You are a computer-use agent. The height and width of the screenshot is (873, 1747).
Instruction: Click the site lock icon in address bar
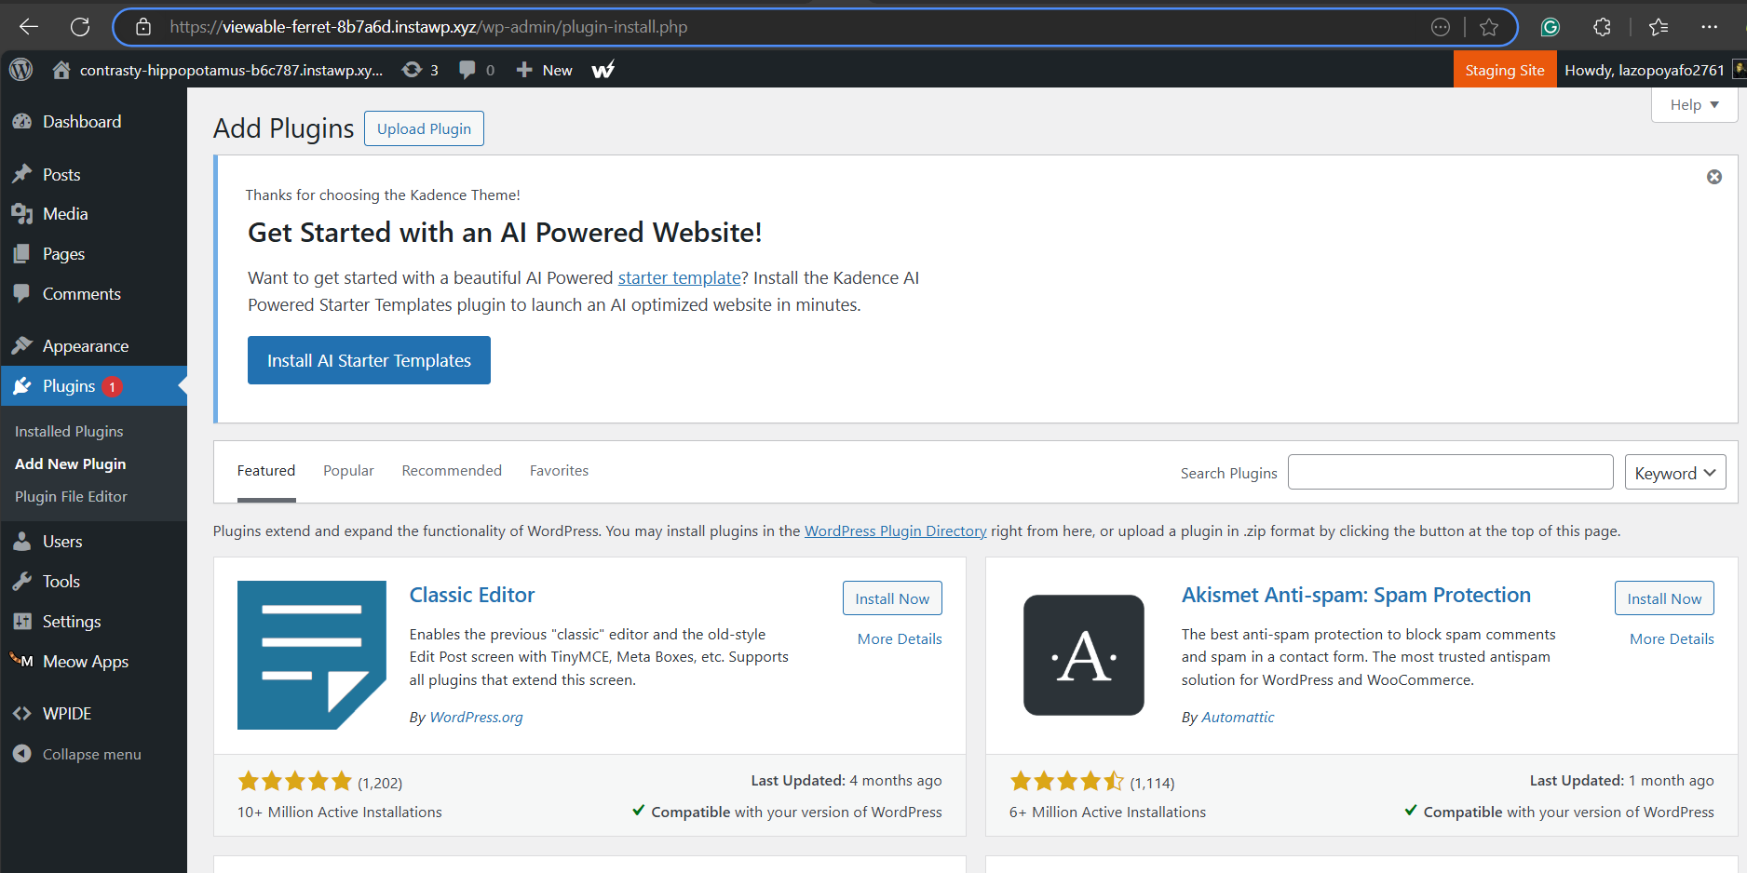pyautogui.click(x=143, y=27)
